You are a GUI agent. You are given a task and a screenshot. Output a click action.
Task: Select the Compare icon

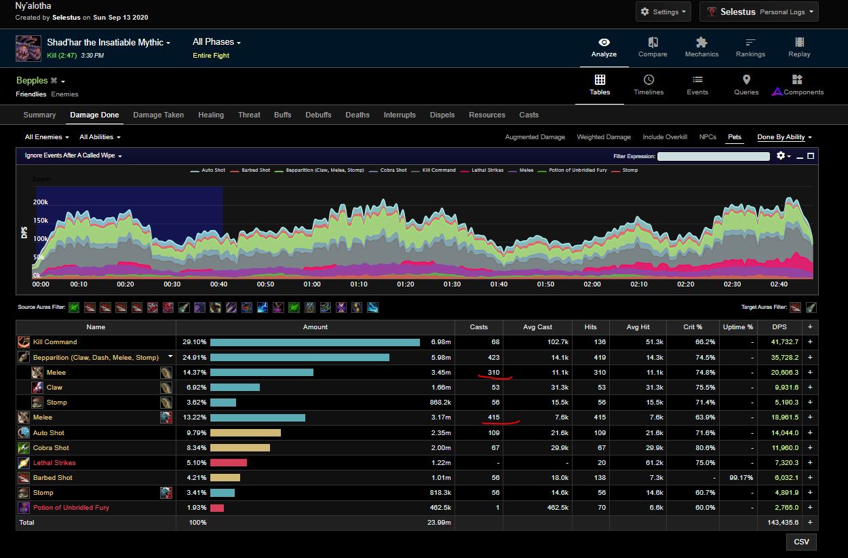pyautogui.click(x=653, y=42)
